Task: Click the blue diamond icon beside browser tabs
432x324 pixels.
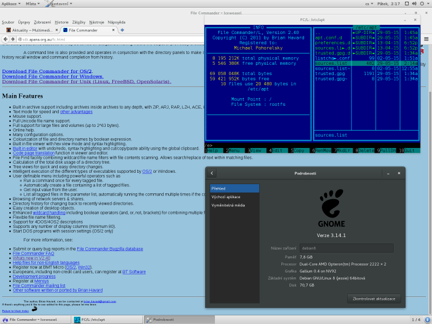Action: [x=122, y=31]
